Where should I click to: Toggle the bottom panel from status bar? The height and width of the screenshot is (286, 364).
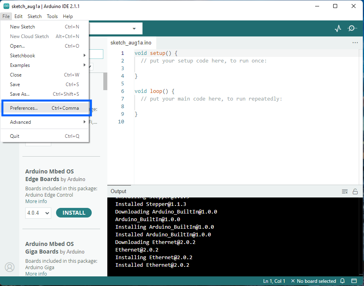(354, 281)
